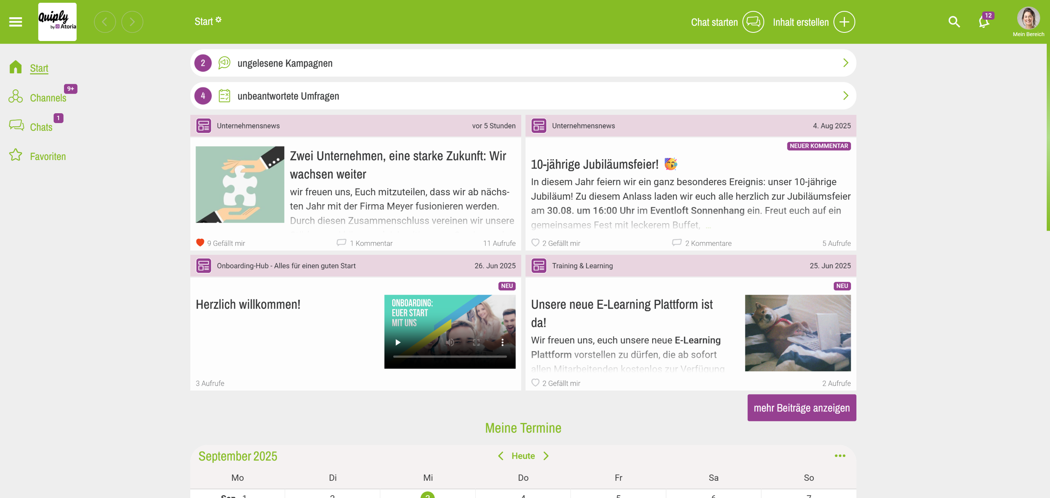Screen dimensions: 1050x498
Task: Click the search magnifier icon
Action: (954, 22)
